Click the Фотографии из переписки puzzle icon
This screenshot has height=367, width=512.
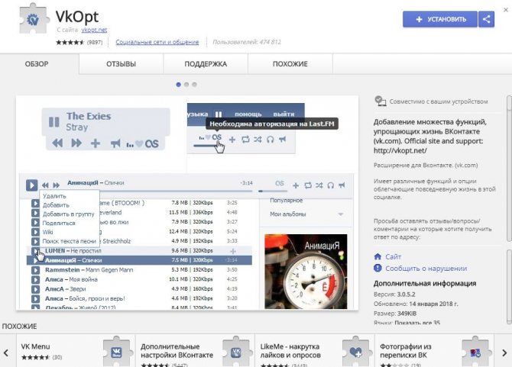pyautogui.click(x=475, y=352)
